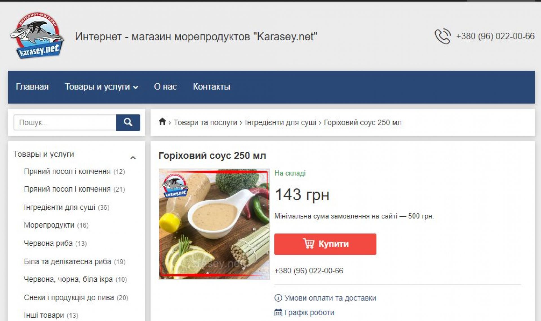Click the phone handset icon in header
This screenshot has width=541, height=321.
pyautogui.click(x=443, y=36)
